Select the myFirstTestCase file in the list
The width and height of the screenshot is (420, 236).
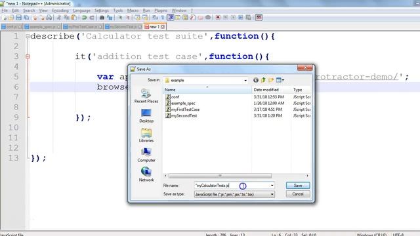(x=182, y=109)
